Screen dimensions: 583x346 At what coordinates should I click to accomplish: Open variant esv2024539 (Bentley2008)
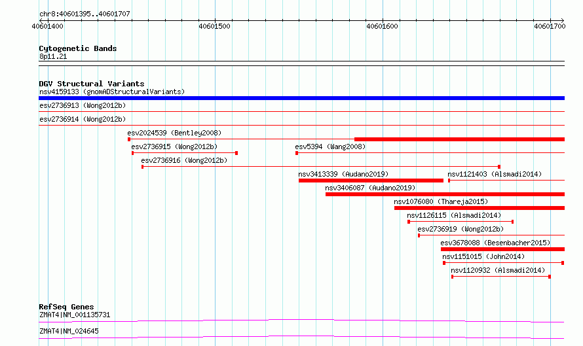click(174, 133)
